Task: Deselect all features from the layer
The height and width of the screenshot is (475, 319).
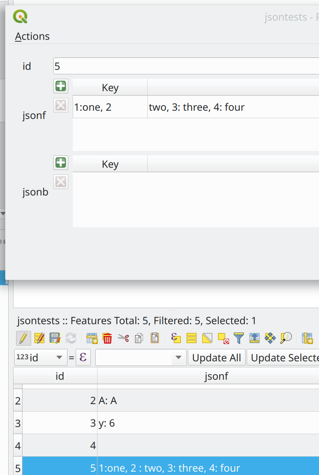Action: coord(222,338)
